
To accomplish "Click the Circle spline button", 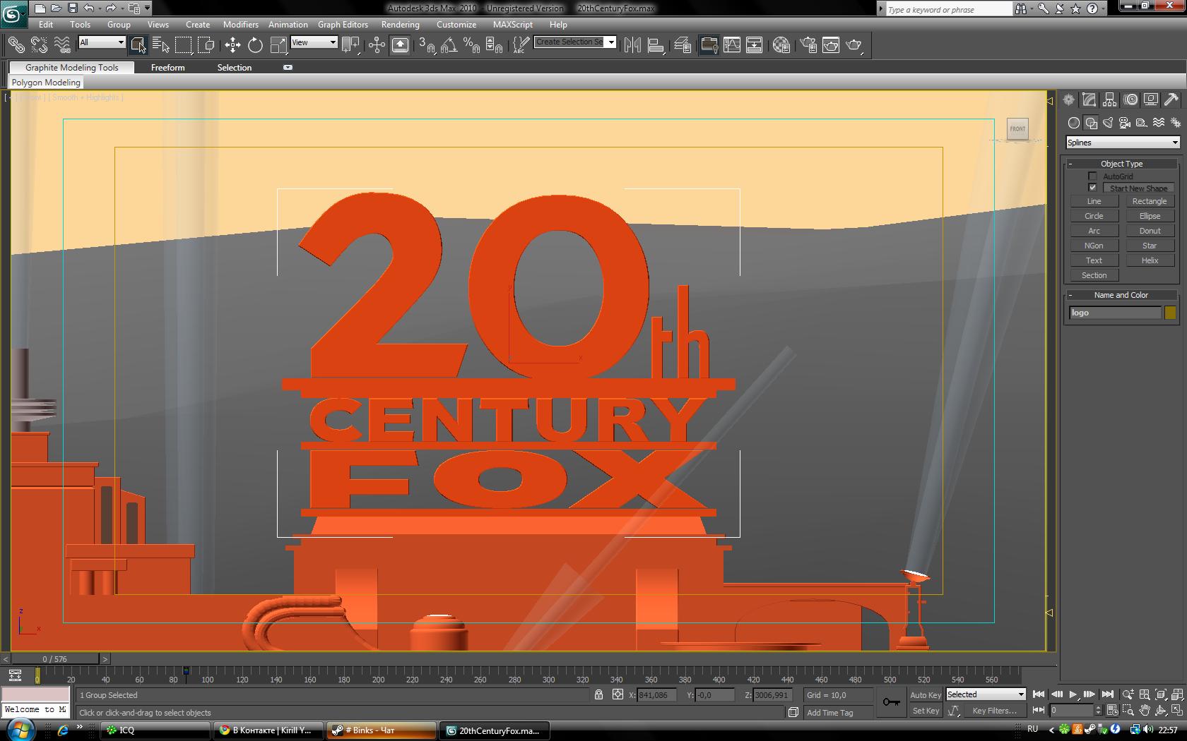I will coord(1094,216).
